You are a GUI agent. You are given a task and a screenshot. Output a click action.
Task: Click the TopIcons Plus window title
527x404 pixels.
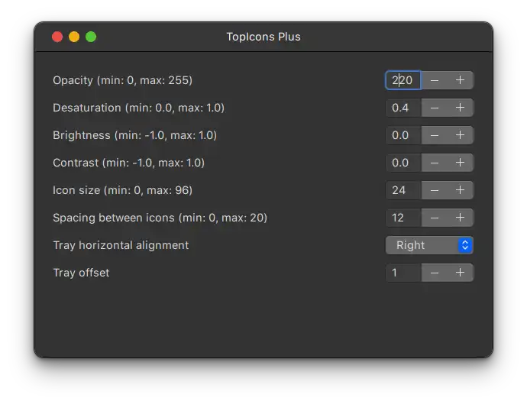point(263,37)
